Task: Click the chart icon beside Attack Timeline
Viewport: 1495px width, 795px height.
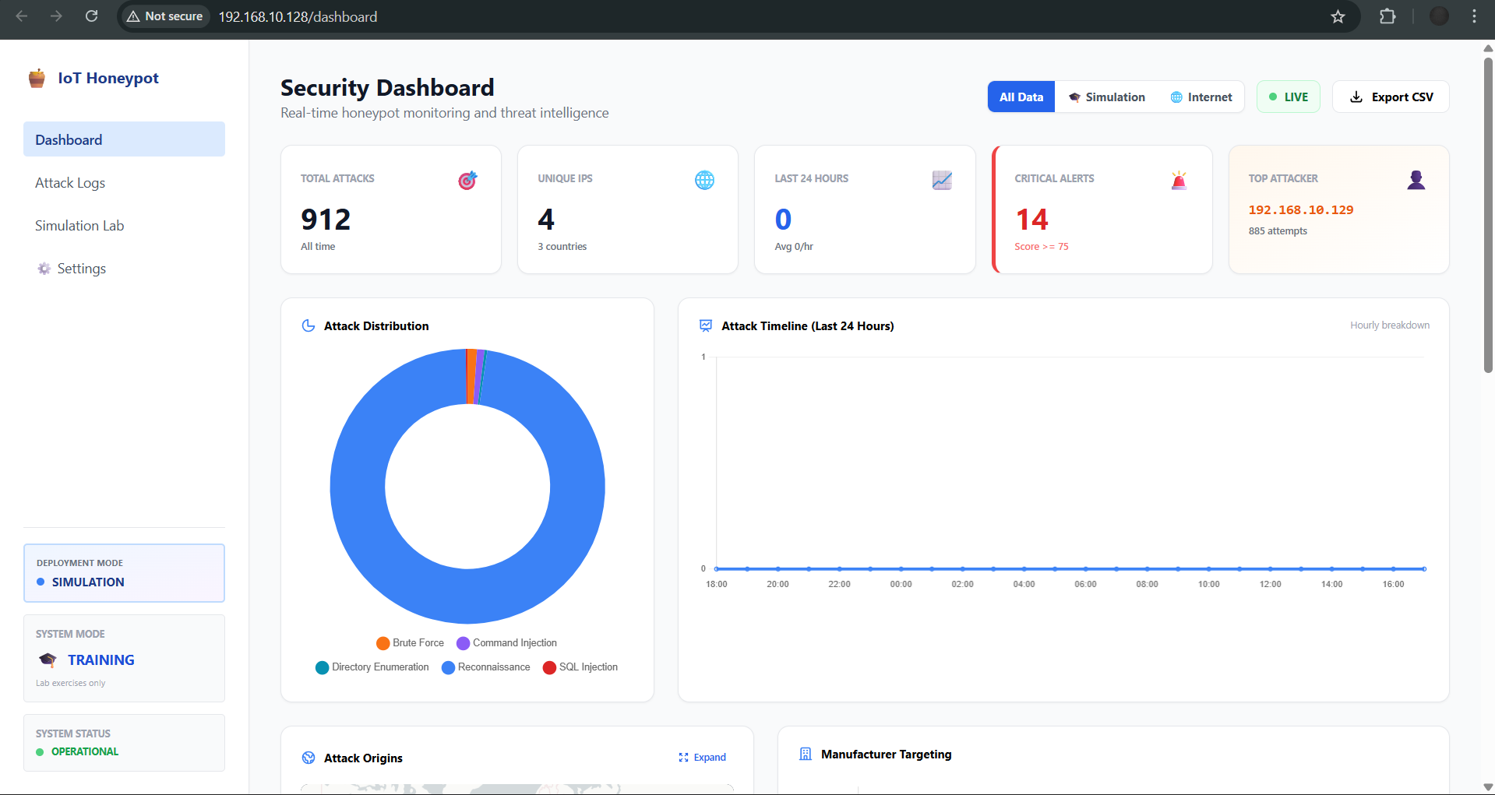Action: click(x=705, y=325)
